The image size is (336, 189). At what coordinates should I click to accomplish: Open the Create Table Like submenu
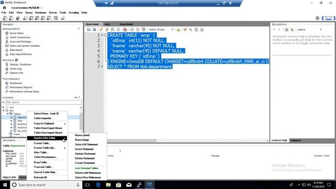47,148
